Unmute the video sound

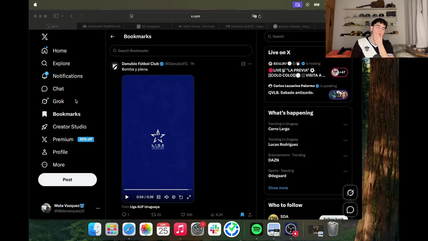coord(167,197)
